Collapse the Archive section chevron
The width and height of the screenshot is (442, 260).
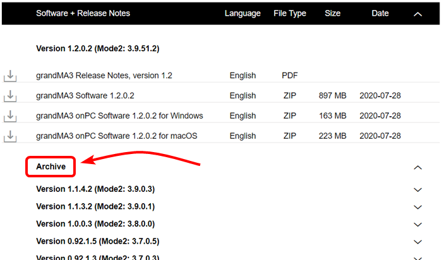coord(417,167)
